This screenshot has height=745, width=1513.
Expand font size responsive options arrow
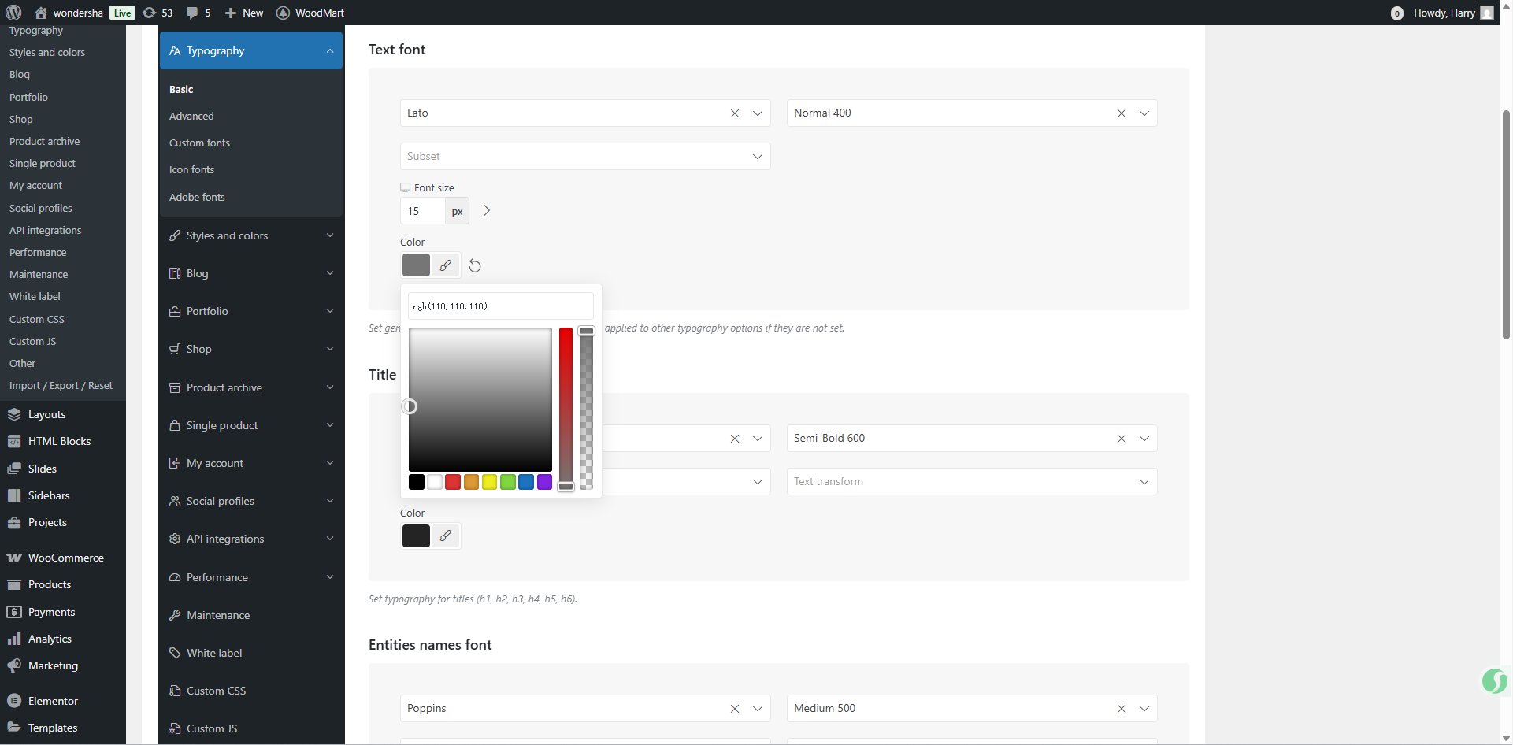[487, 211]
